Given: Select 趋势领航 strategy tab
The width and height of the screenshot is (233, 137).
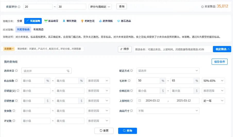Looking at the screenshot, I should [x=106, y=21].
